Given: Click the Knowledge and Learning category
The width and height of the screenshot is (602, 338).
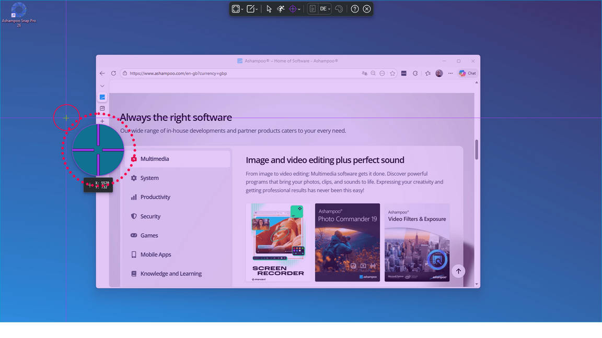Looking at the screenshot, I should [x=171, y=273].
